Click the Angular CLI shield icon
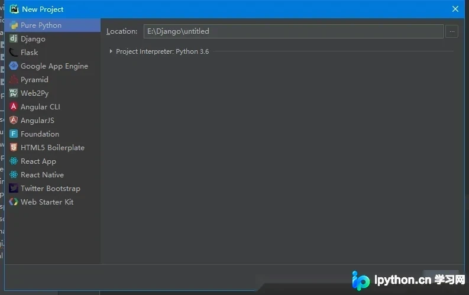This screenshot has height=295, width=469. pos(14,106)
